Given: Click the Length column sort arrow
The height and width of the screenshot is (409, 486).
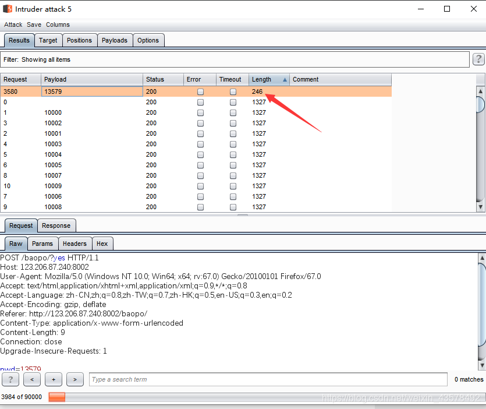Looking at the screenshot, I should [x=285, y=79].
